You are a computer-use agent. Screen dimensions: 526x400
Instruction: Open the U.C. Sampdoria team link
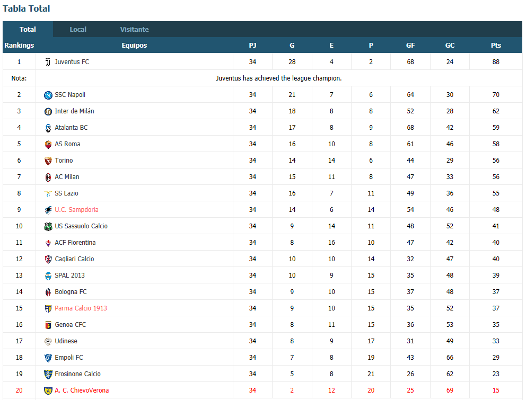[76, 210]
